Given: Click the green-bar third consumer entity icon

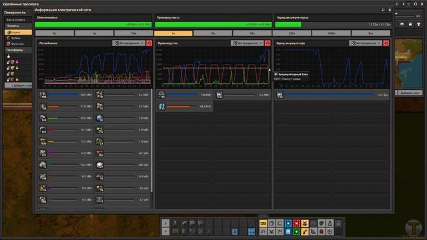Looking at the screenshot, I should 43,118.
